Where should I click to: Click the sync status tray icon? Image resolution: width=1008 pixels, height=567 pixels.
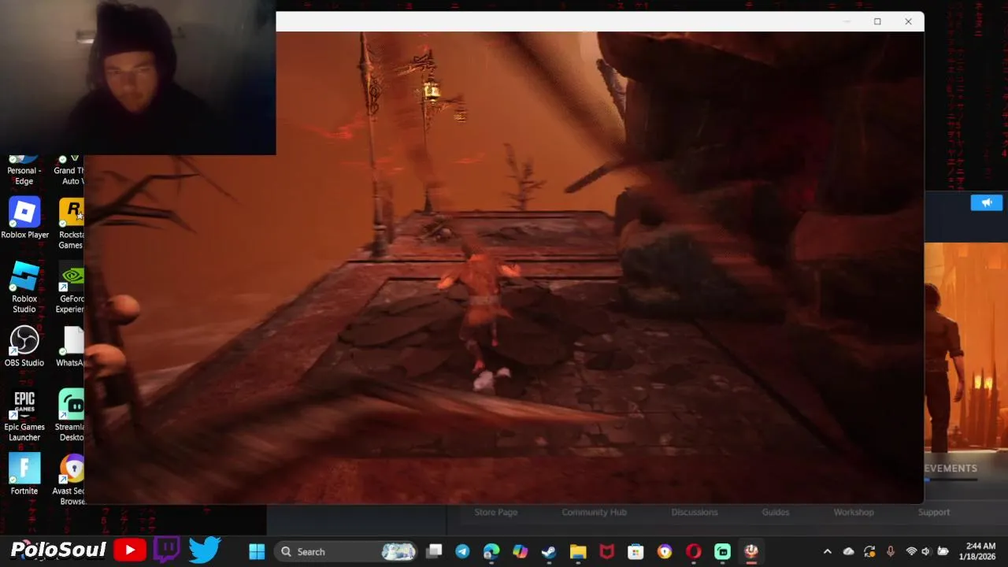[x=869, y=551]
